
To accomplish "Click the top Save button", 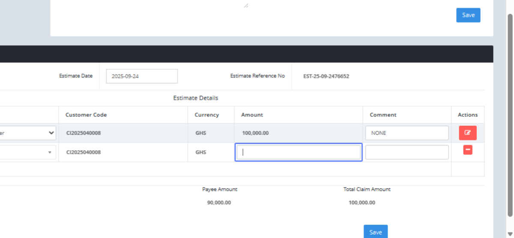I will tap(468, 15).
